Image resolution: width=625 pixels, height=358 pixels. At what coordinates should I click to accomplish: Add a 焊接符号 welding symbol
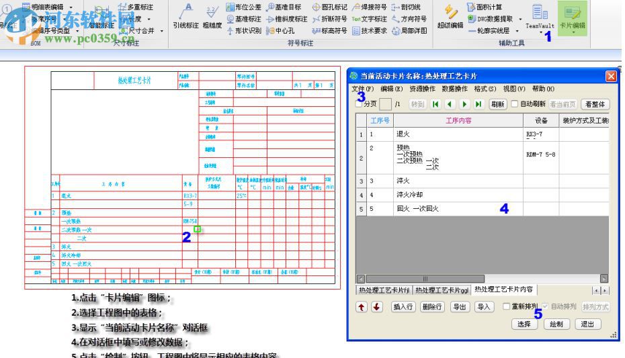[369, 7]
